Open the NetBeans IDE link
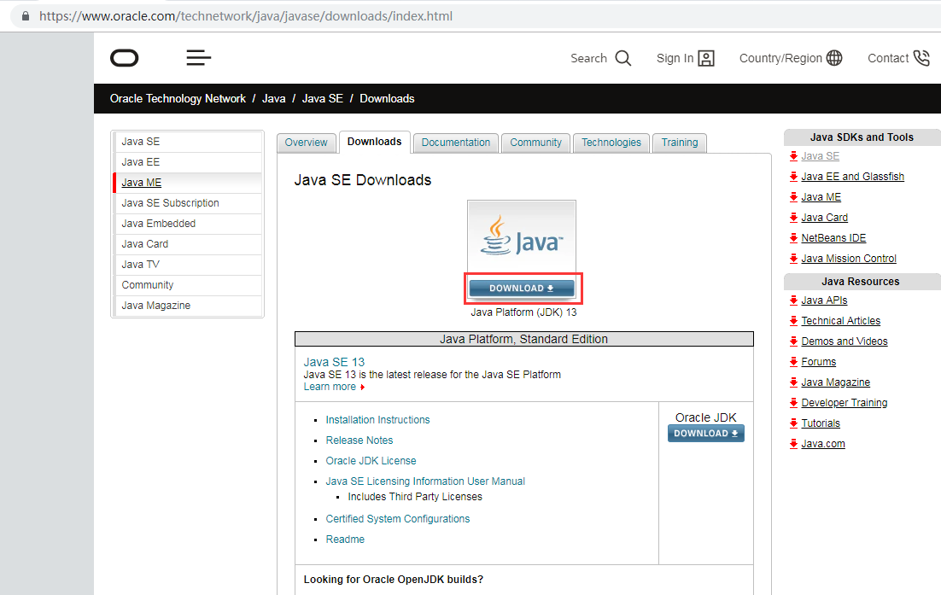The height and width of the screenshot is (595, 941). pyautogui.click(x=833, y=238)
